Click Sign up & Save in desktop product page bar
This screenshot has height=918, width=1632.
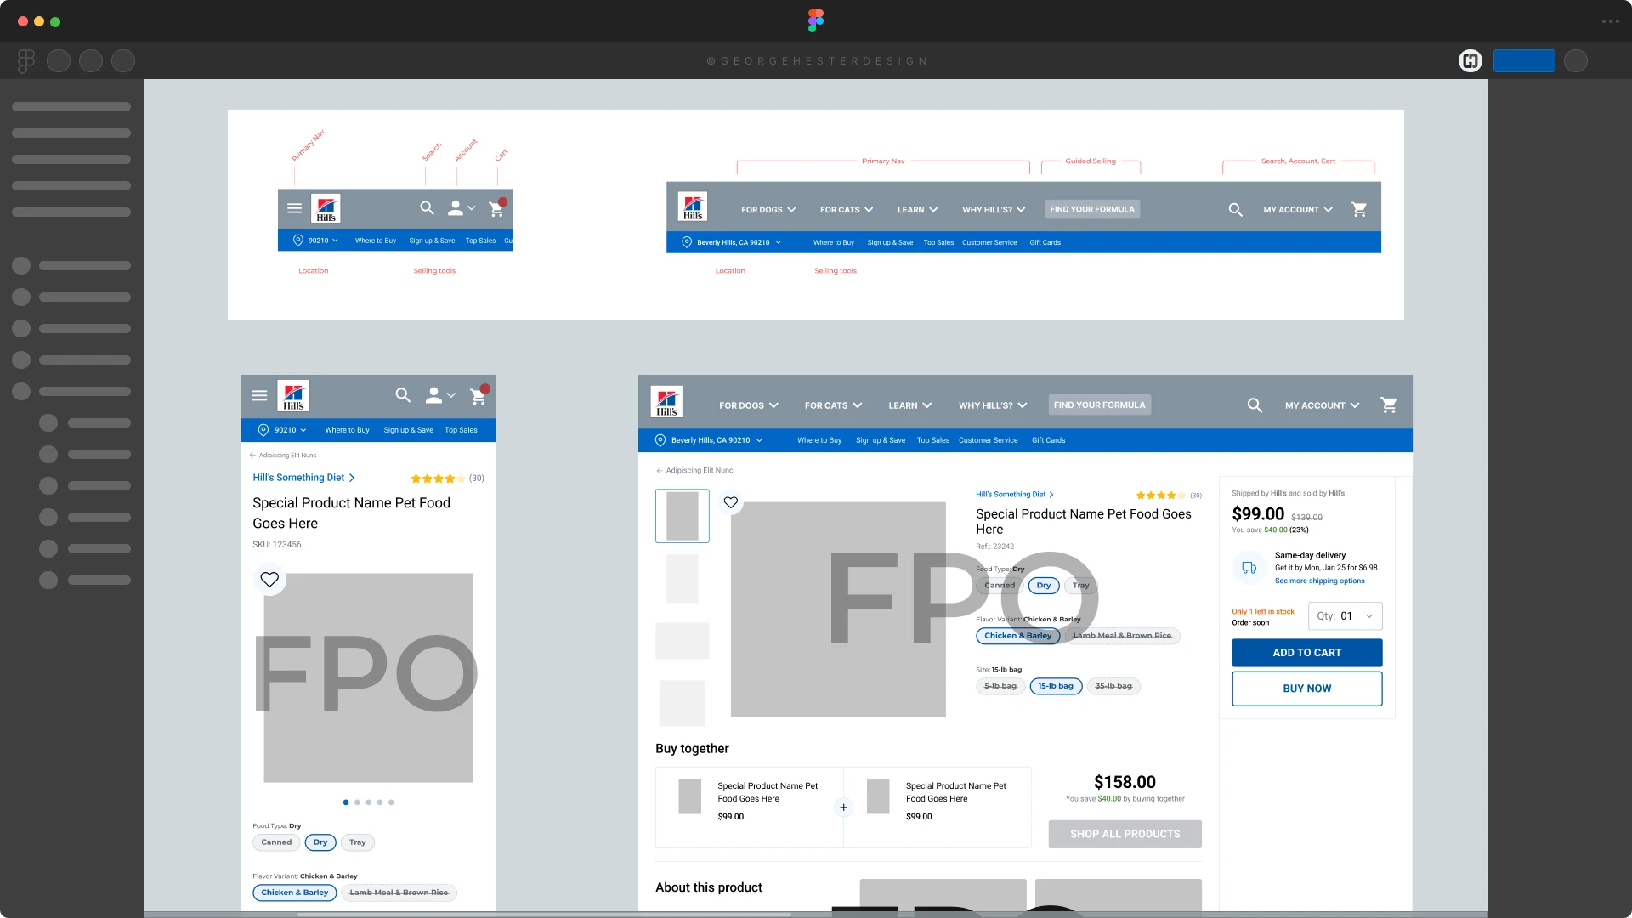click(x=881, y=440)
